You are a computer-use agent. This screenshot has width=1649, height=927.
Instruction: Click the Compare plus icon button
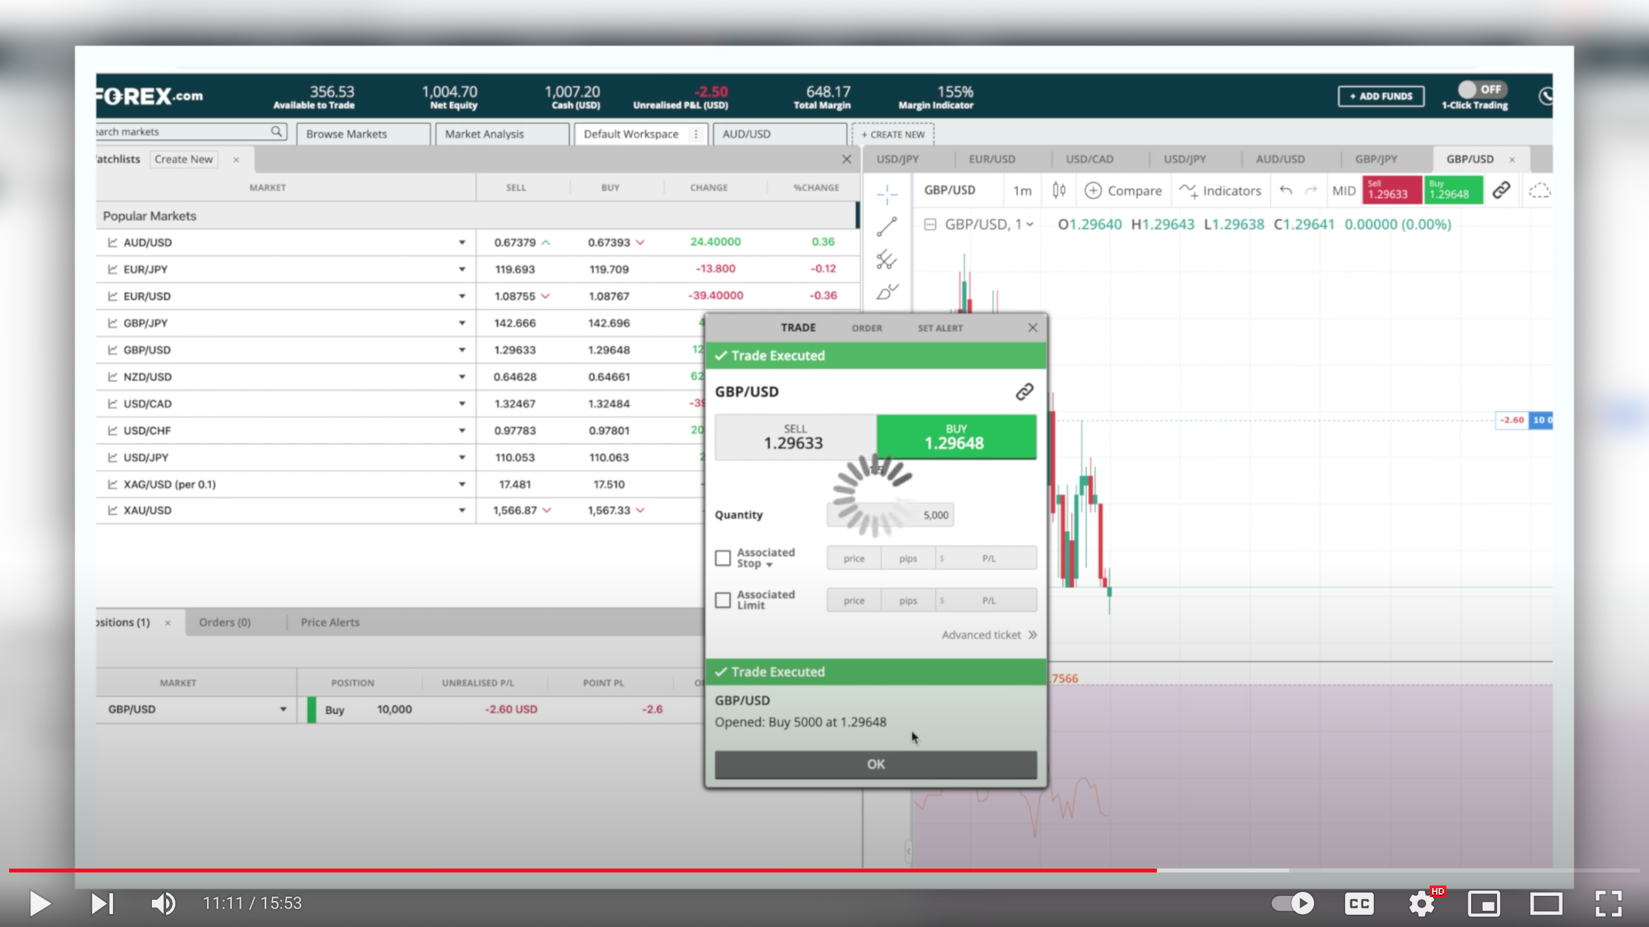click(x=1093, y=190)
